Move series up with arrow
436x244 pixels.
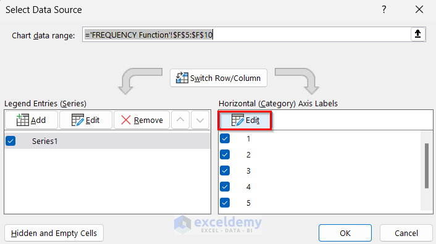point(180,120)
